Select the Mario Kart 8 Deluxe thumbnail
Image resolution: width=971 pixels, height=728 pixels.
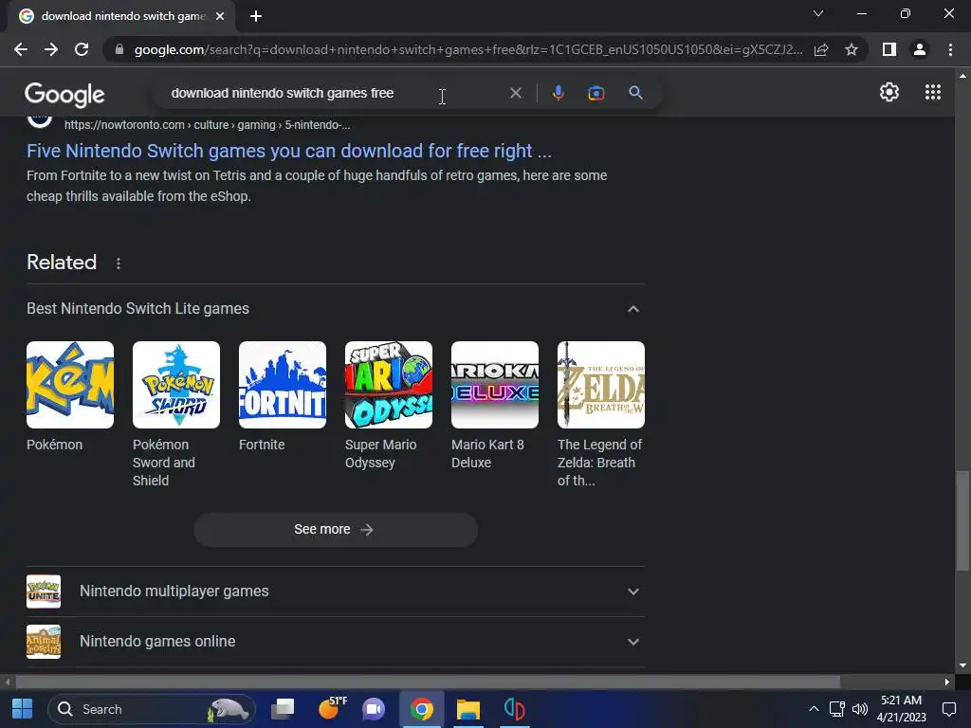(x=495, y=385)
